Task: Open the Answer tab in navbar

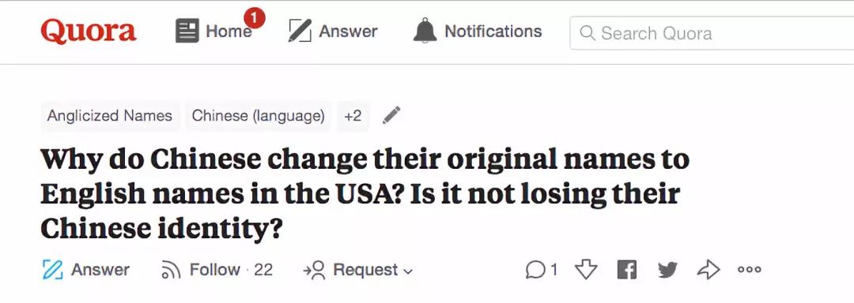Action: click(x=332, y=31)
